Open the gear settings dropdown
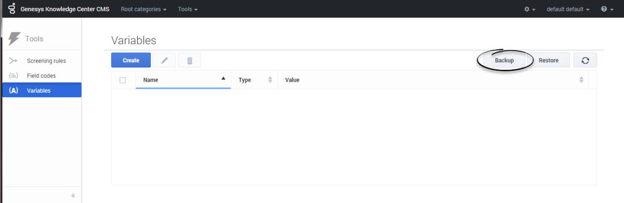Image resolution: width=624 pixels, height=203 pixels. (x=530, y=9)
